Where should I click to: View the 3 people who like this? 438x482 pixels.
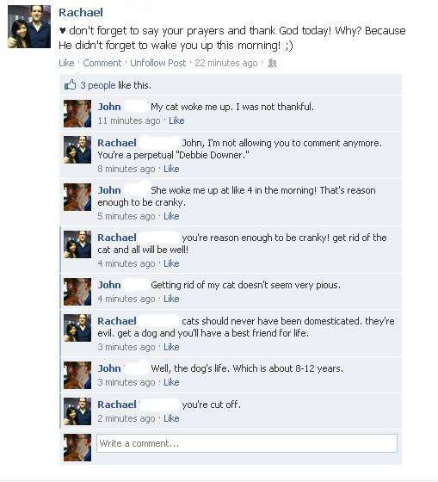pyautogui.click(x=98, y=85)
